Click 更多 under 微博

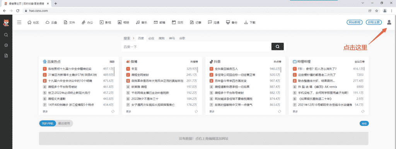tap(128, 111)
